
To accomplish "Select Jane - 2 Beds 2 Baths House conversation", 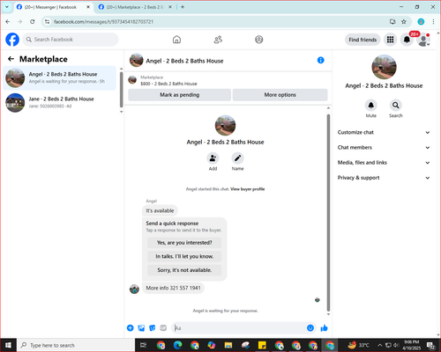I will coord(60,103).
